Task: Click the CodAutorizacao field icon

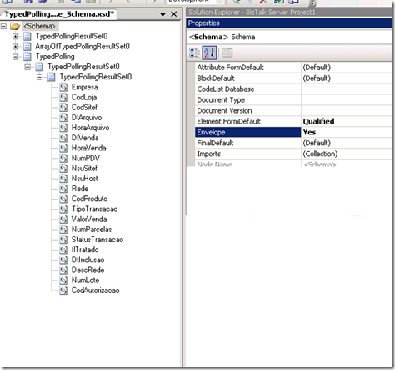Action: pos(63,291)
